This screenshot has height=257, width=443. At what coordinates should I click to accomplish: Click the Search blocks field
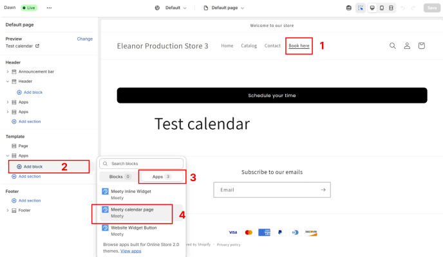[141, 163]
